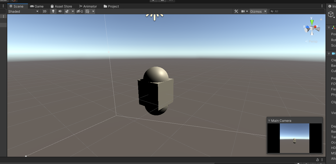Toggle the bottom panel lock icon
This screenshot has width=336, height=164.
(x=317, y=160)
